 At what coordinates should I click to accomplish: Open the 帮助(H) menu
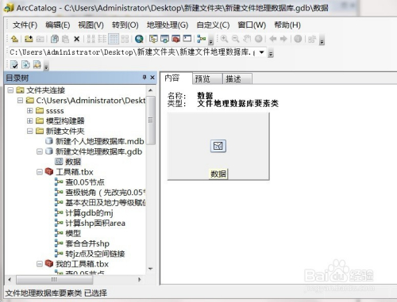click(287, 25)
